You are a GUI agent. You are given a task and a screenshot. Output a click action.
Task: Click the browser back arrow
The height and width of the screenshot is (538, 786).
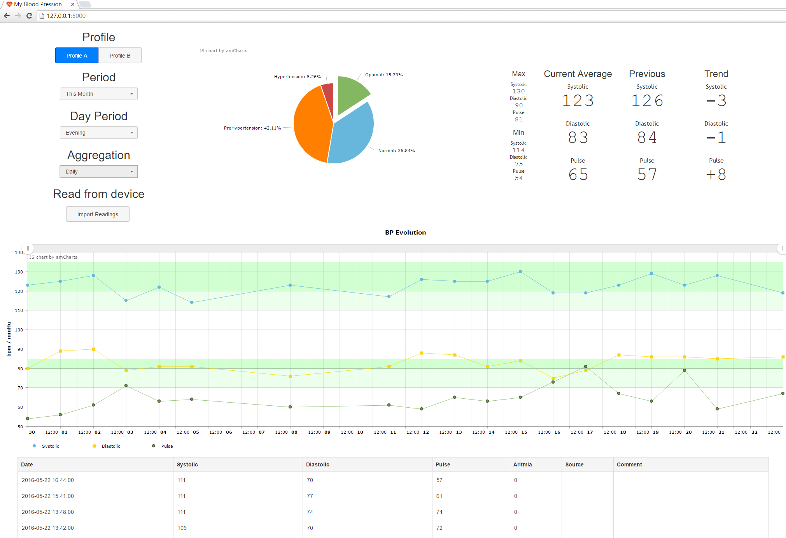(x=7, y=16)
